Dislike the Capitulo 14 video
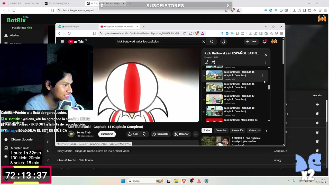329x185 pixels. point(144,134)
